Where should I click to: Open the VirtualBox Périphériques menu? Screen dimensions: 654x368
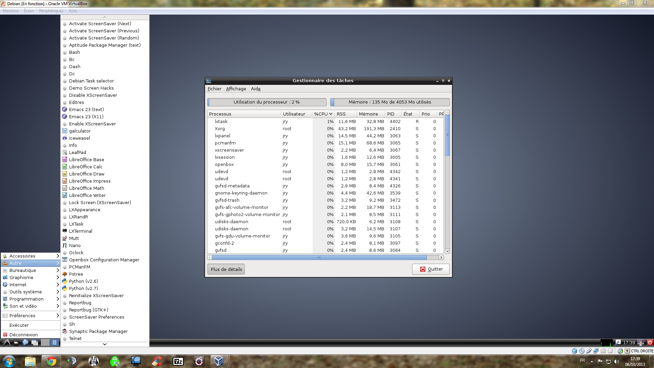click(x=51, y=11)
